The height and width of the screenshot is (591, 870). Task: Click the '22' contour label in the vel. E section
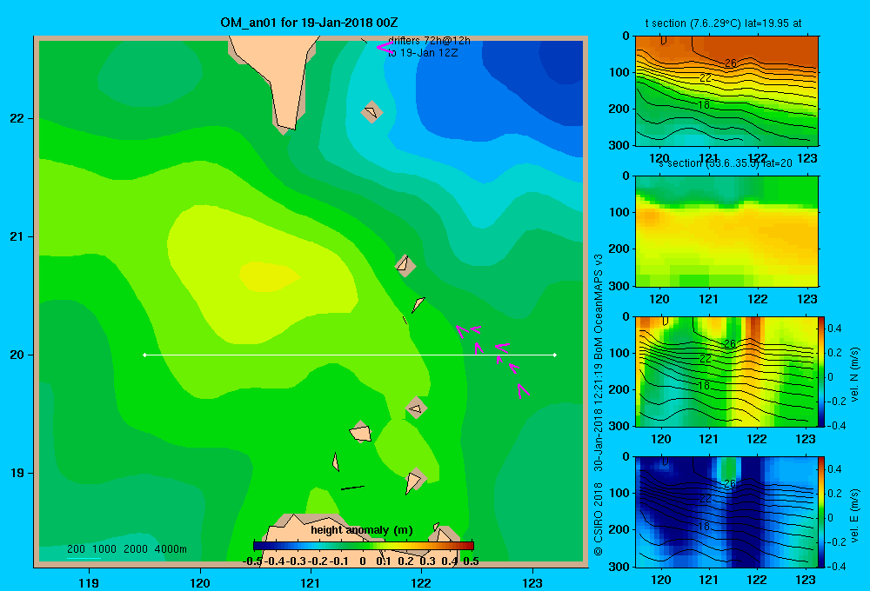(706, 498)
